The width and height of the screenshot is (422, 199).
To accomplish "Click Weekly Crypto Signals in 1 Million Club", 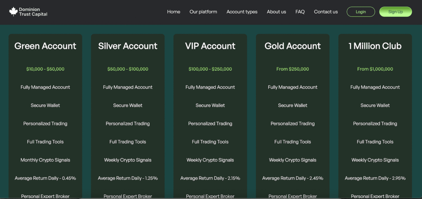I will (375, 160).
